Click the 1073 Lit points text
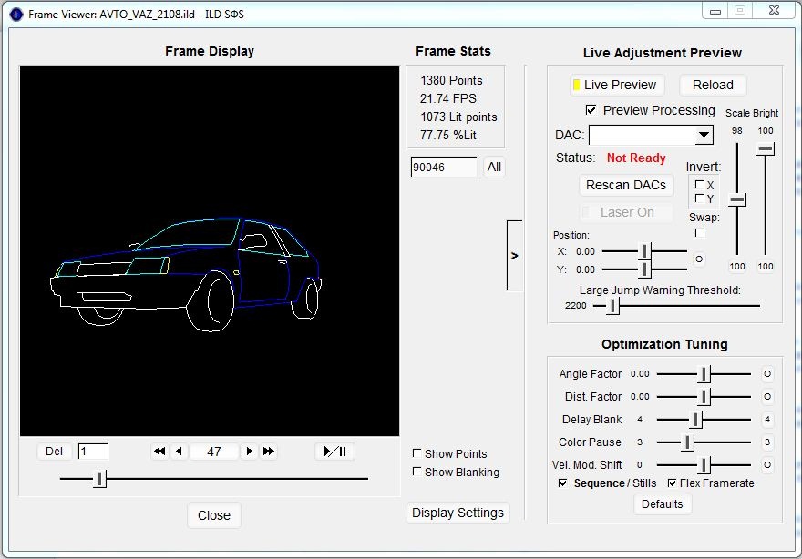Screen dimensions: 802x559 (x=458, y=117)
